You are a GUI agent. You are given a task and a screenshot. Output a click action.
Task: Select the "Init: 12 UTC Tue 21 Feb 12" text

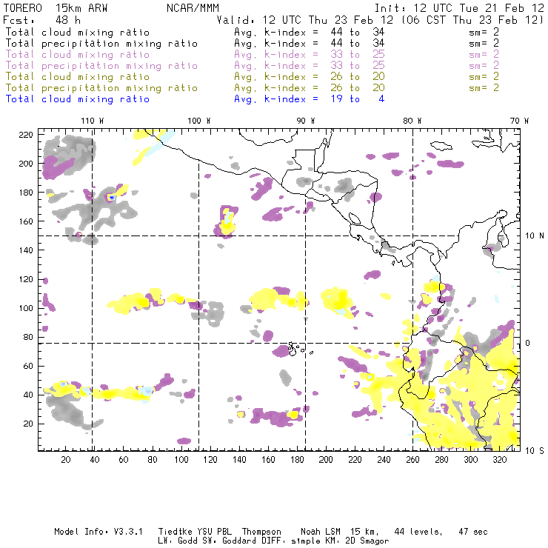(459, 8)
